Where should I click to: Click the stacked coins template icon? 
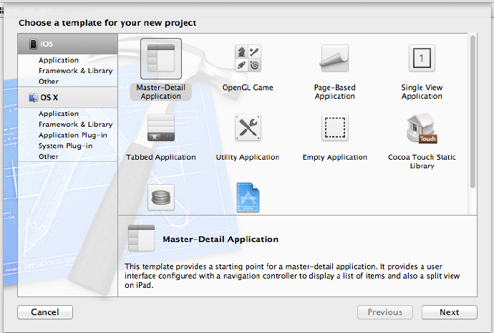[161, 198]
